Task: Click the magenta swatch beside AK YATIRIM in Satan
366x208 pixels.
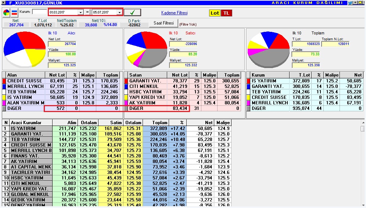Action: pos(126,103)
